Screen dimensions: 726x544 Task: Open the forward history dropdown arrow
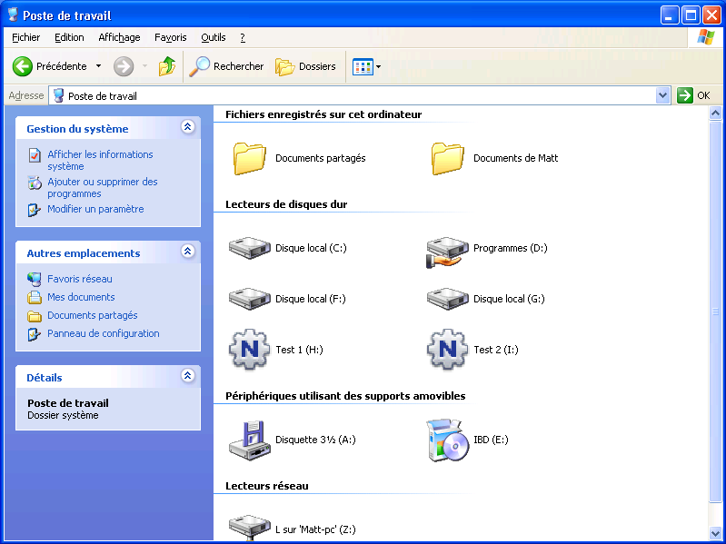[x=144, y=66]
